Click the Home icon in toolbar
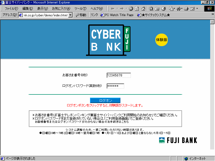The image size is (215, 161). [x=143, y=9]
